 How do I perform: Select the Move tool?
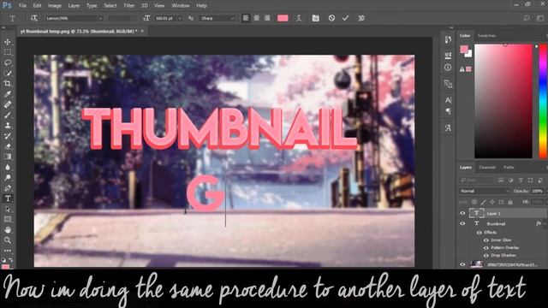tap(8, 42)
